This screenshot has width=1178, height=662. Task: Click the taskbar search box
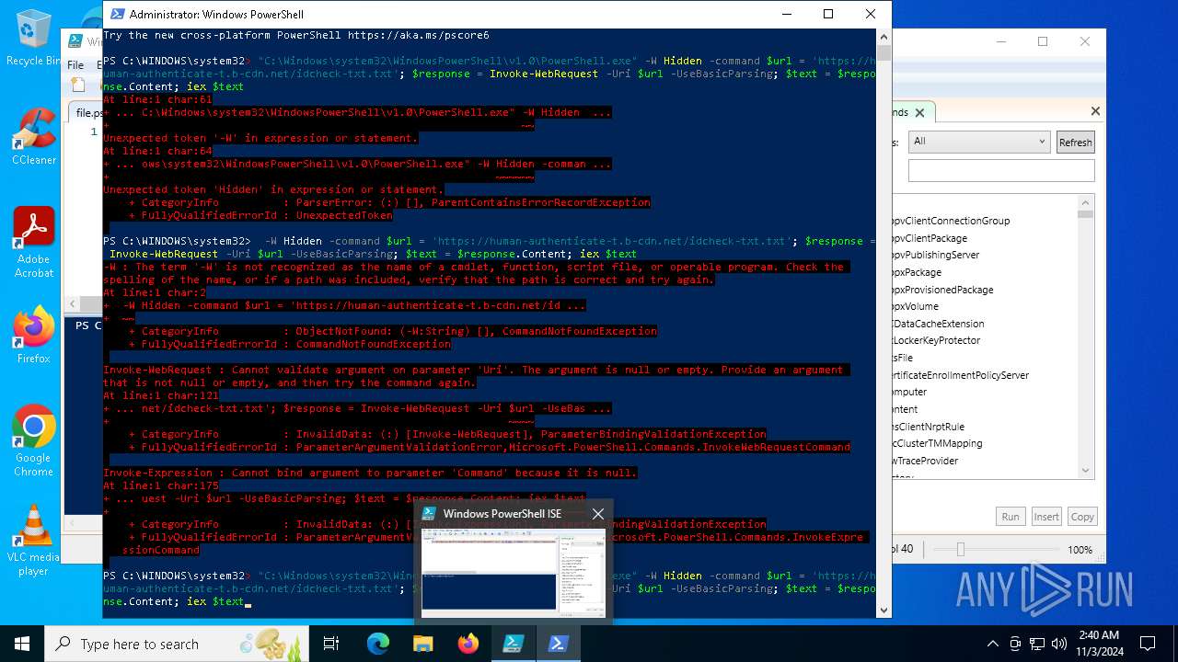pyautogui.click(x=177, y=644)
